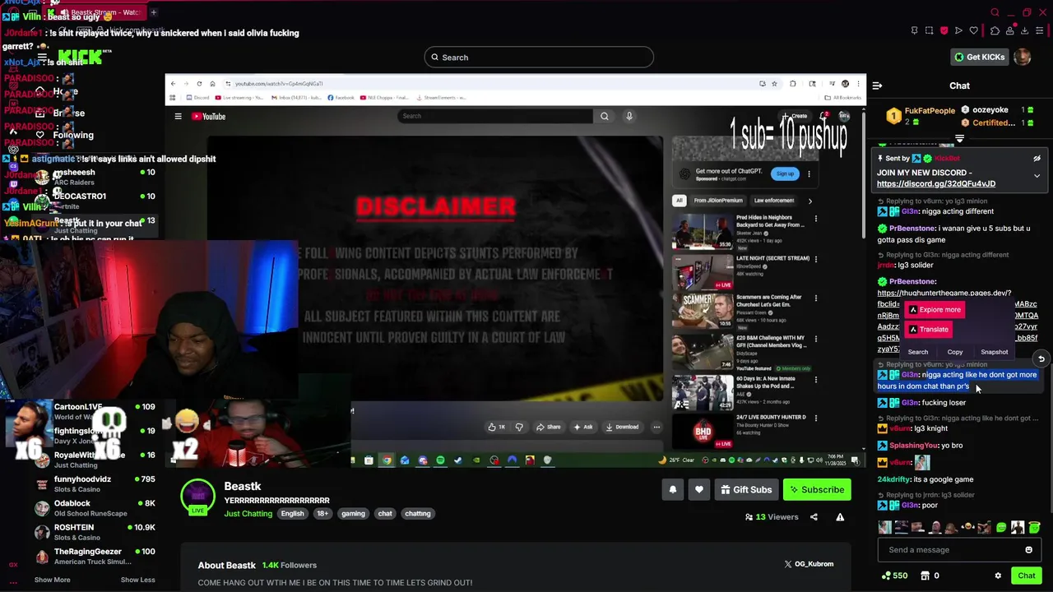This screenshot has width=1053, height=592.
Task: Select the English tag
Action: (x=292, y=514)
